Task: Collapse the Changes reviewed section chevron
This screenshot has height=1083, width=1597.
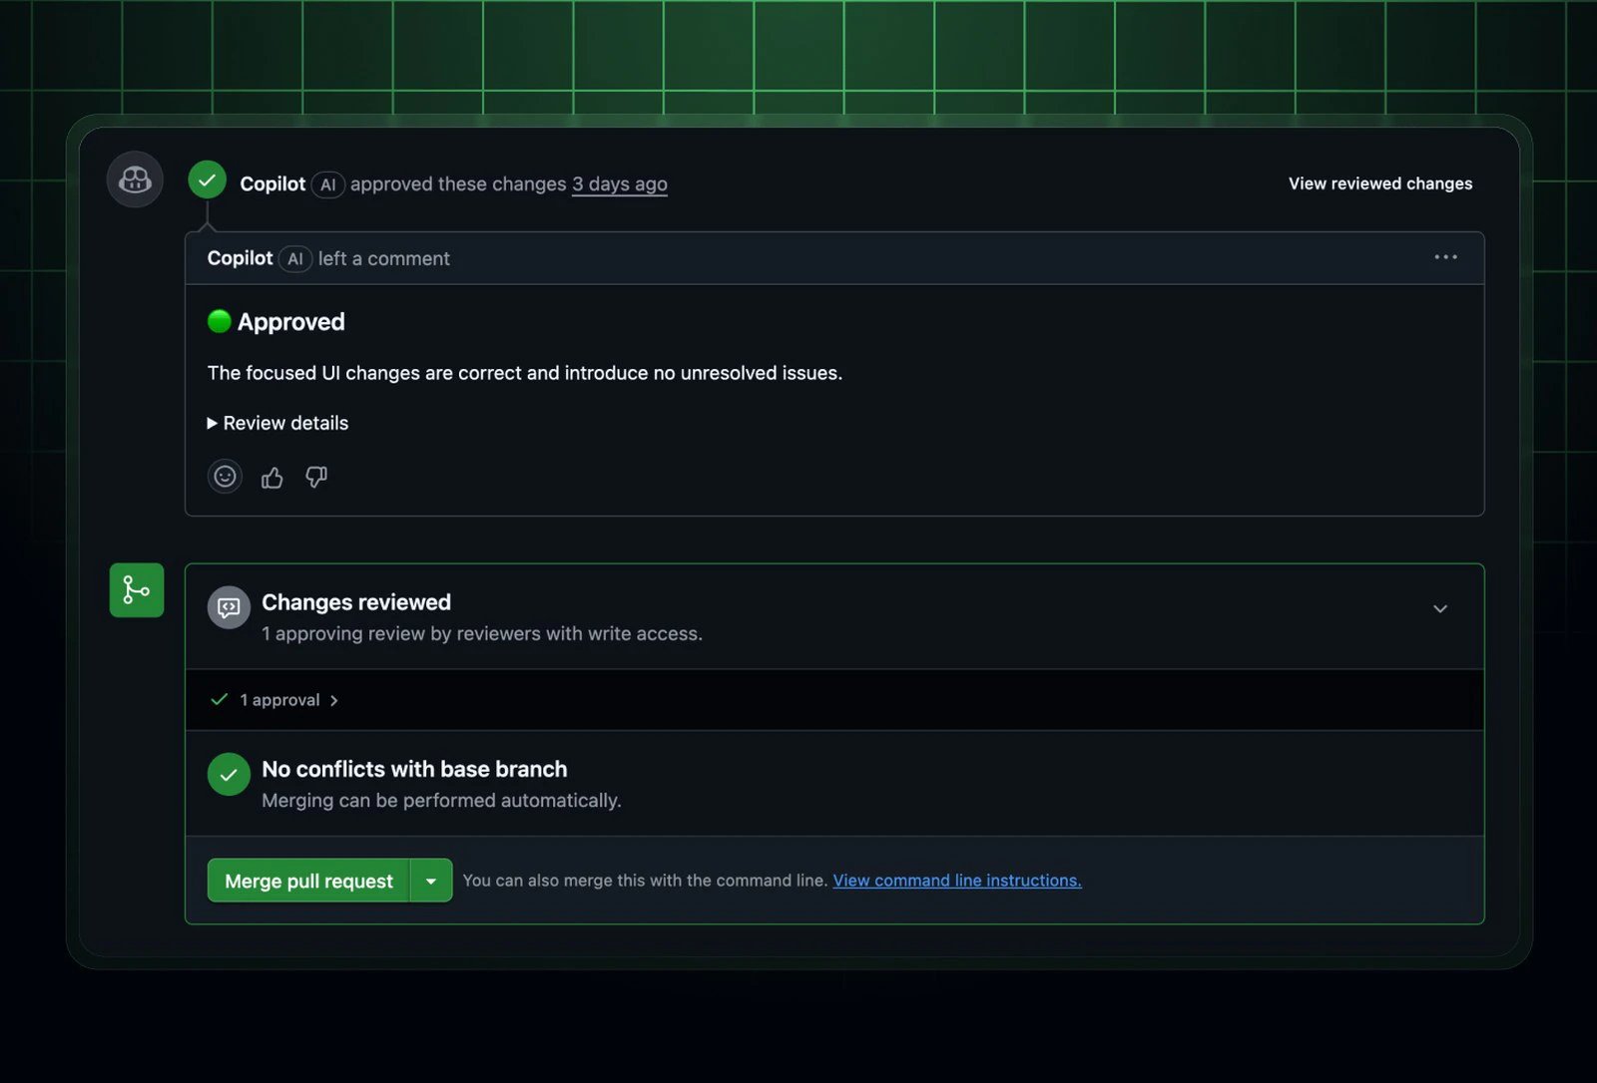Action: click(x=1439, y=608)
